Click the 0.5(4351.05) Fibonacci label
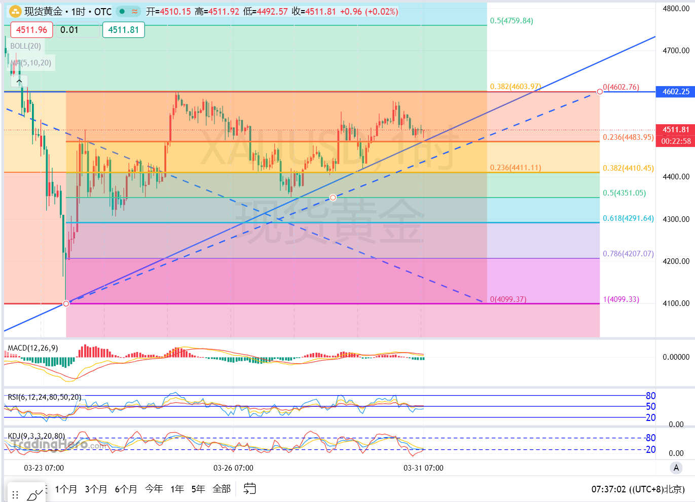The width and height of the screenshot is (695, 502). click(624, 193)
